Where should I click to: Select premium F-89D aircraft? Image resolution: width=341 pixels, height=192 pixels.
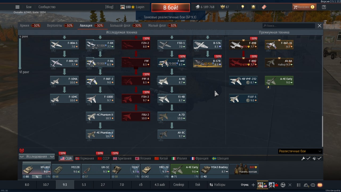[243, 63]
